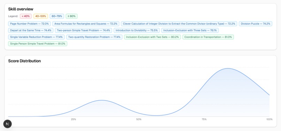Screen dimensions: 281x131
Task: Click the green ≥ 80% legend badge
Action: [x=72, y=16]
